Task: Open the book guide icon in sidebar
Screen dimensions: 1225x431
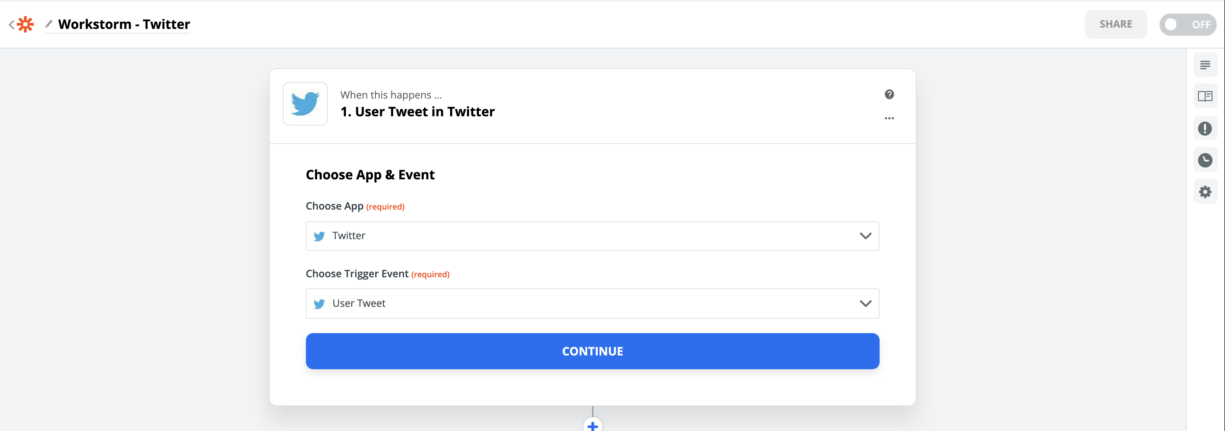Action: (1205, 97)
